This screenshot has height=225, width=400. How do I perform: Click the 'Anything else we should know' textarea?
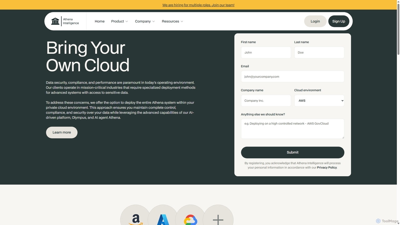click(292, 129)
